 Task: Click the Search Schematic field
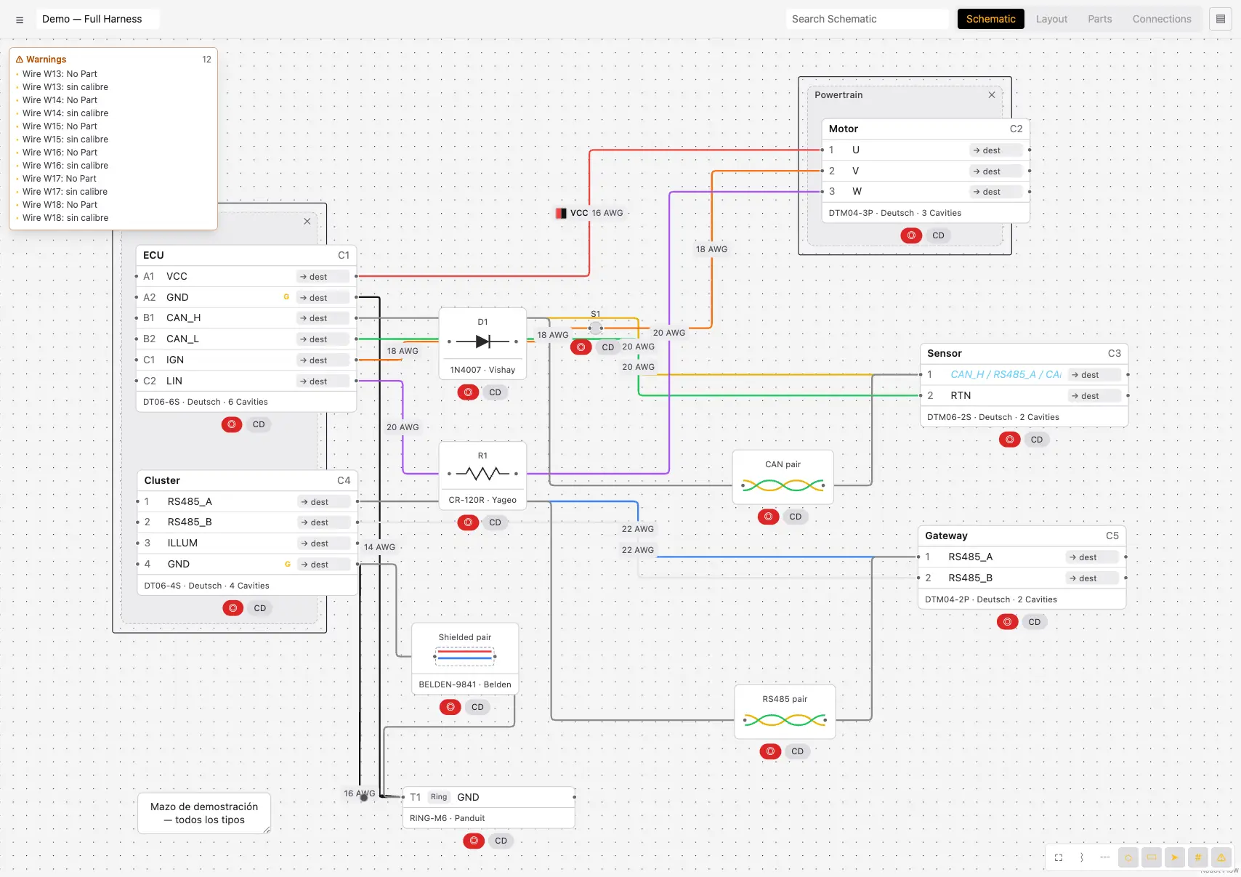click(x=867, y=19)
